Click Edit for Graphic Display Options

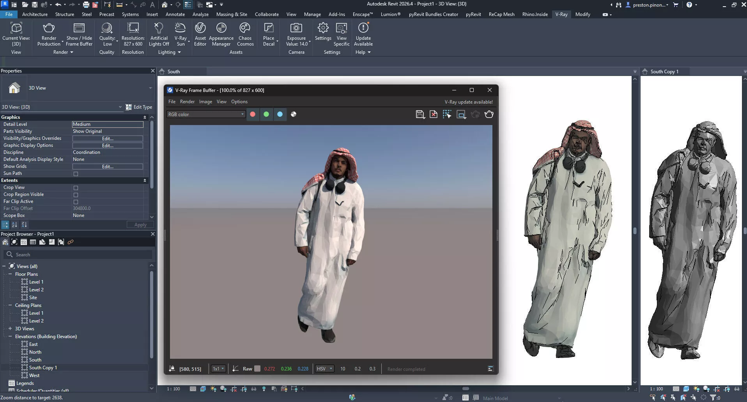[108, 146]
